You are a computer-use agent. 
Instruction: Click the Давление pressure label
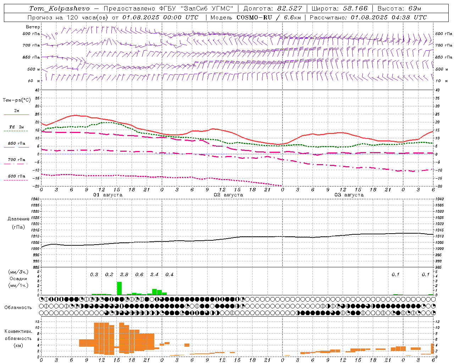18,219
